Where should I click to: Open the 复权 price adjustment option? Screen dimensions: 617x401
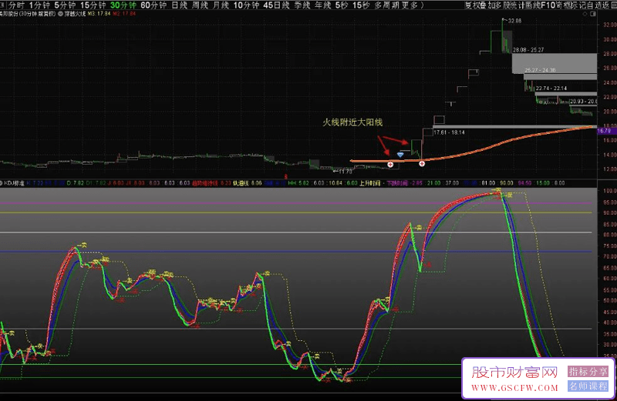coord(473,5)
